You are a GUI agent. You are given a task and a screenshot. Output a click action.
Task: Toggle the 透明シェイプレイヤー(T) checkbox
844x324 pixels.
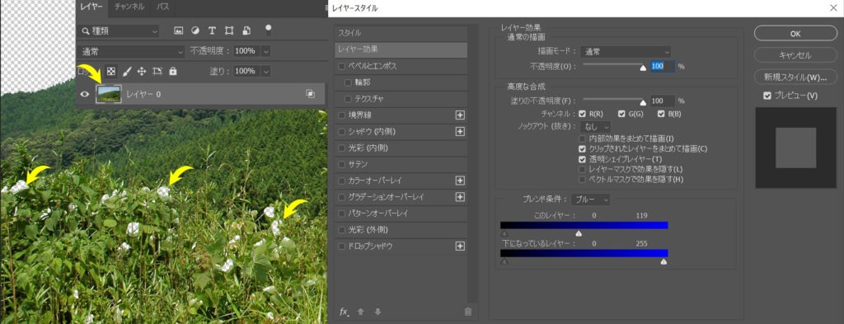(582, 159)
